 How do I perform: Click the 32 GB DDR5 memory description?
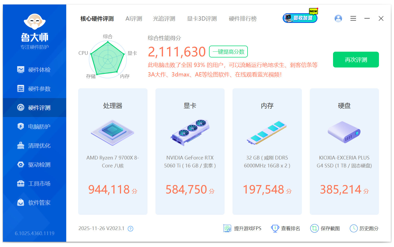coord(267,162)
